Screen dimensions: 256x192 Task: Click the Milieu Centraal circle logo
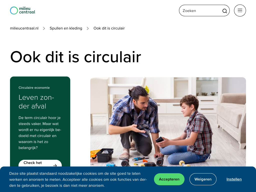tap(14, 10)
